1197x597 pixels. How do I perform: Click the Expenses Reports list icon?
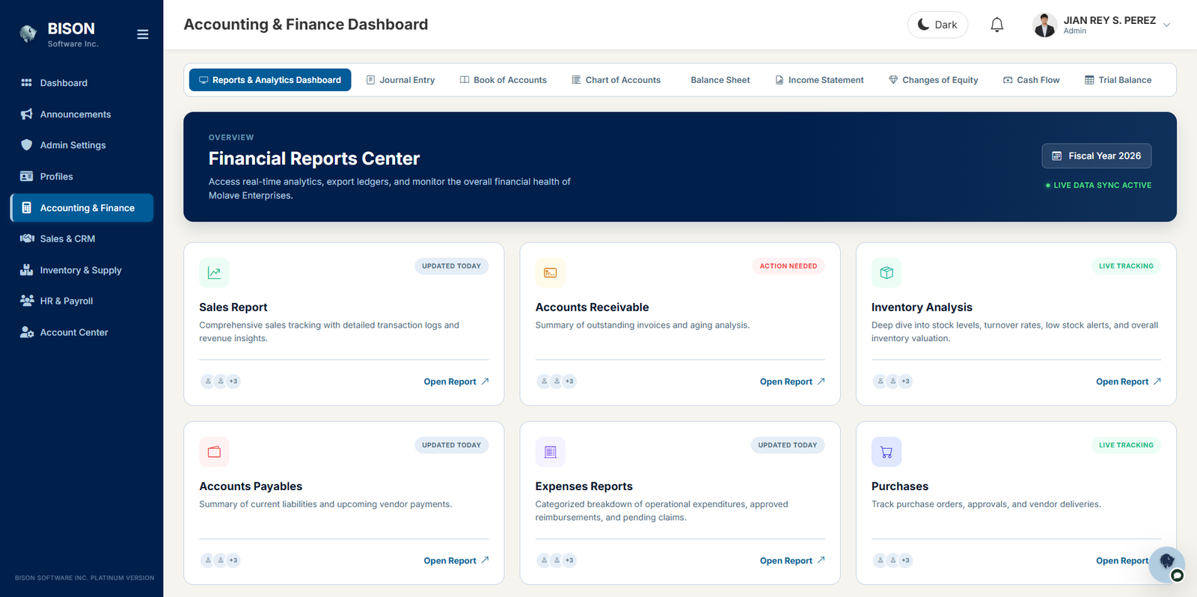click(551, 452)
